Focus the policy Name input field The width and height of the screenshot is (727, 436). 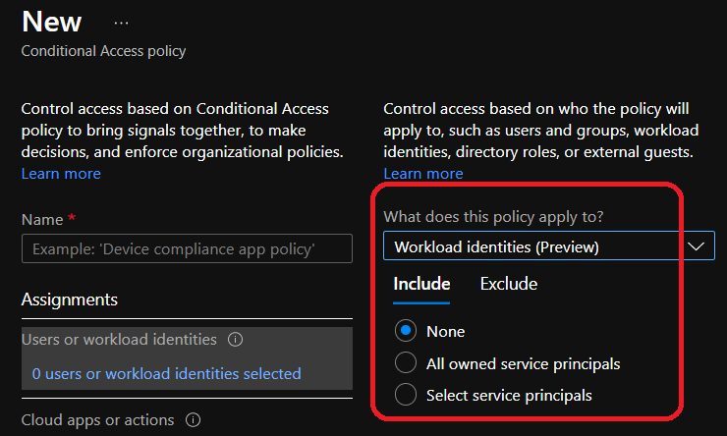[x=187, y=248]
